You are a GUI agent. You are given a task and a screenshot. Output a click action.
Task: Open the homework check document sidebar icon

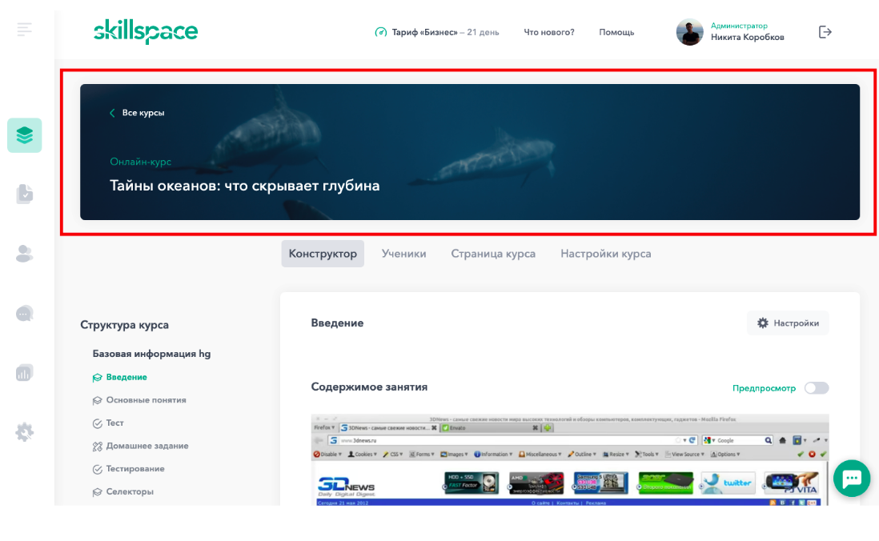pos(25,194)
